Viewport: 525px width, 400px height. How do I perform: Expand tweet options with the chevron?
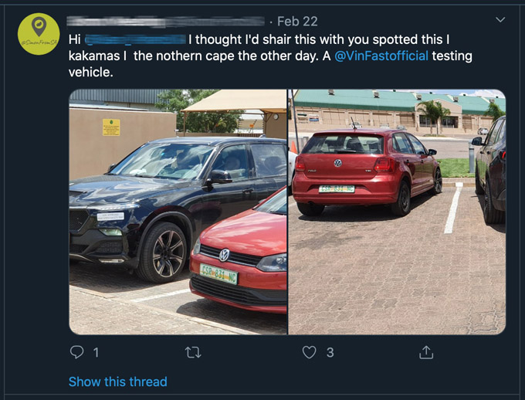tap(500, 20)
